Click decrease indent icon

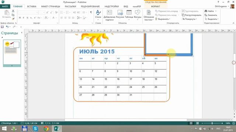[x=74, y=12]
